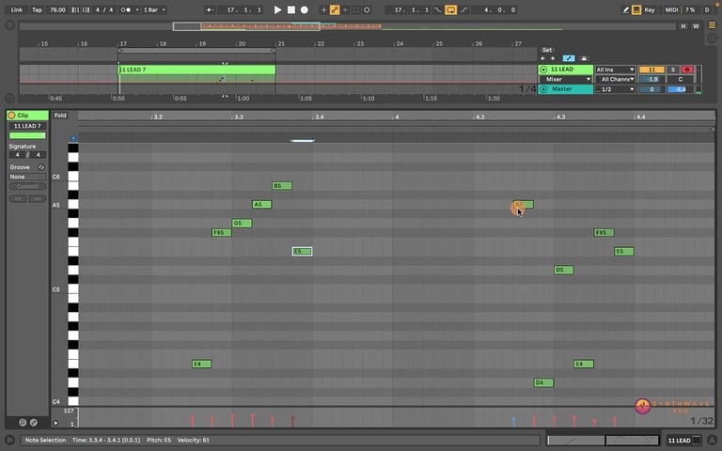Enable Key Map Mode
The image size is (722, 451).
pos(650,9)
